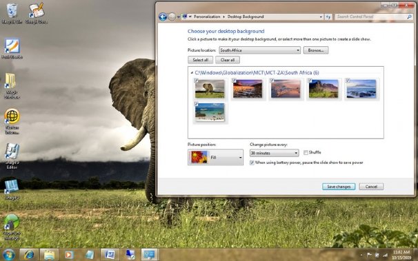
Task: Click the search magnifier in Control Panel box
Action: [409, 17]
